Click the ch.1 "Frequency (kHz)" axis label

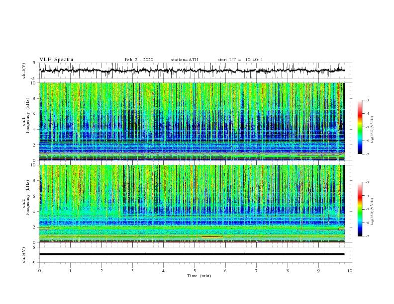coord(28,114)
